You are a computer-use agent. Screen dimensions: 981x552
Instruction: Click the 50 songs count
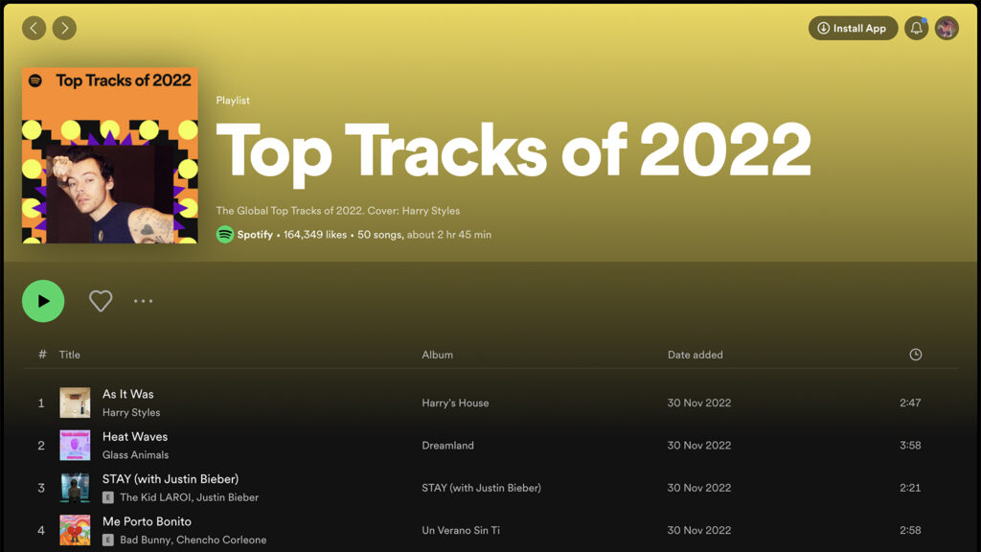point(379,235)
